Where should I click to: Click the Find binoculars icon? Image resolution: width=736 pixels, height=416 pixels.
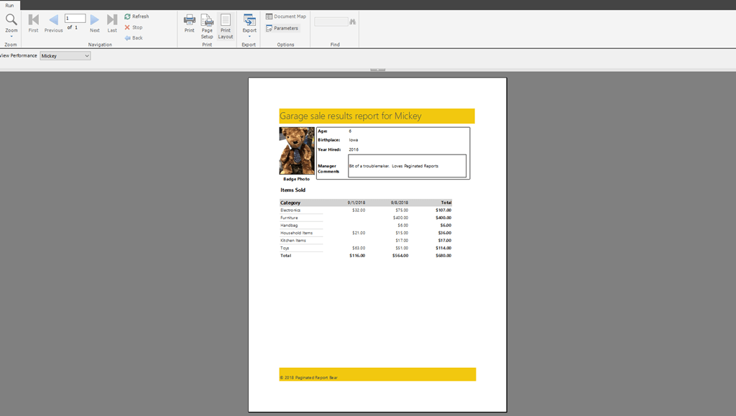(351, 21)
